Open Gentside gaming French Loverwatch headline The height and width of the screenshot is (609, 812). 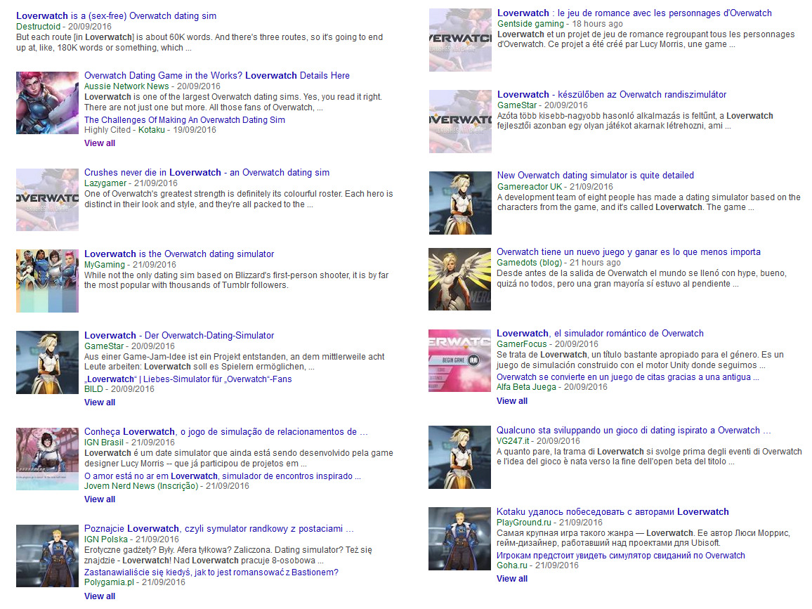(x=634, y=13)
